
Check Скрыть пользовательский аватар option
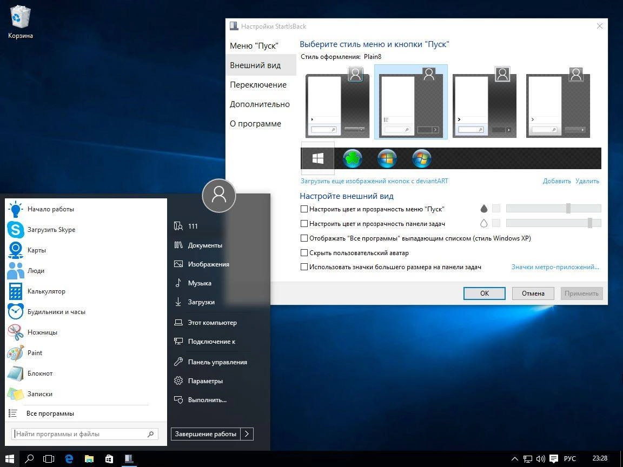(304, 252)
